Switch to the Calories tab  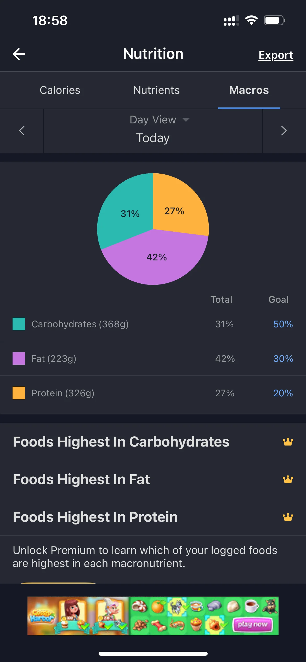coord(60,90)
